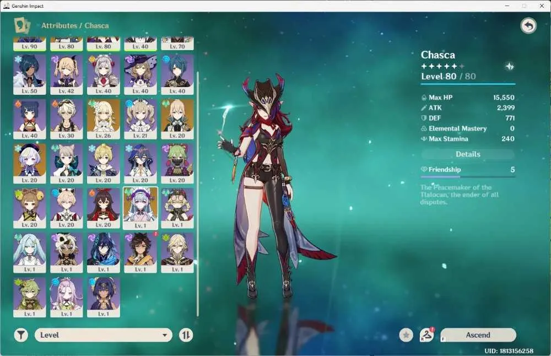Click the Elemental Mastery stat row
This screenshot has height=356, width=551.
468,128
